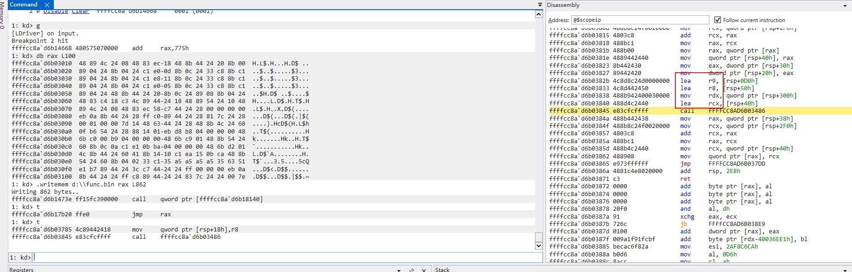Click the Disable breakpoint link
This screenshot has width=852, height=272.
click(x=55, y=12)
